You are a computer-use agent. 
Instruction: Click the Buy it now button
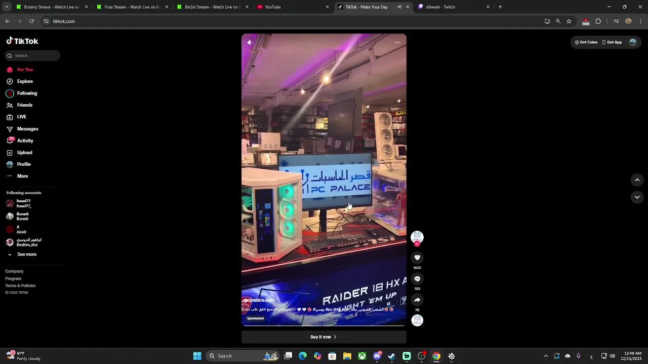point(324,337)
